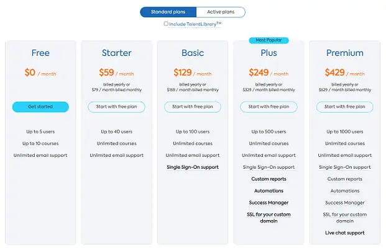Switch to Standard plans tab

168,12
